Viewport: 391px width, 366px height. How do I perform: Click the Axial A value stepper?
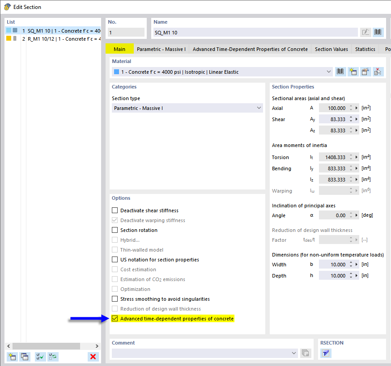(351, 108)
